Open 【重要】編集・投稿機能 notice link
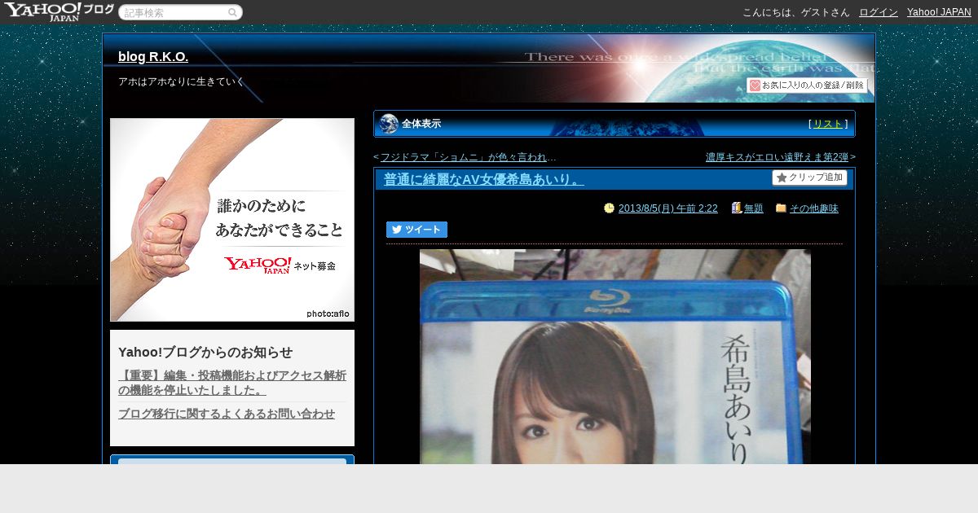 (x=232, y=383)
